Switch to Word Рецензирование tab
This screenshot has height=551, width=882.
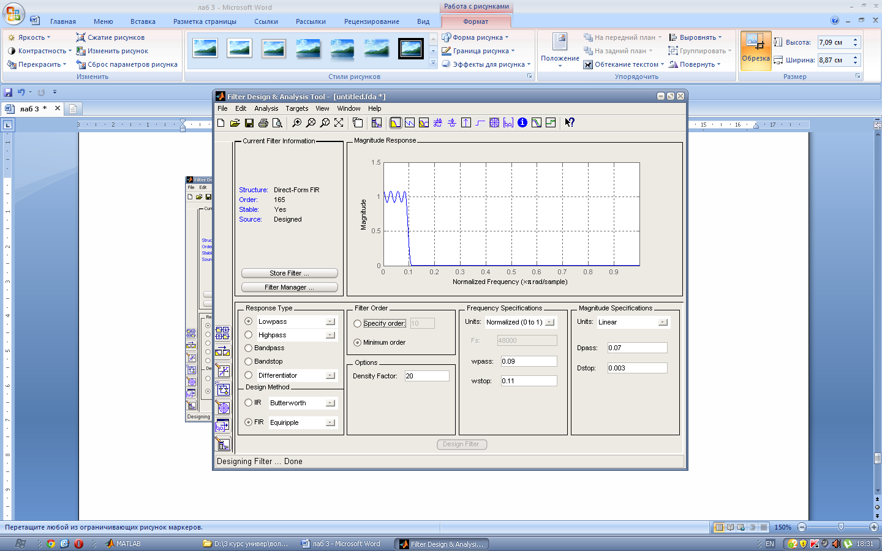coord(372,21)
